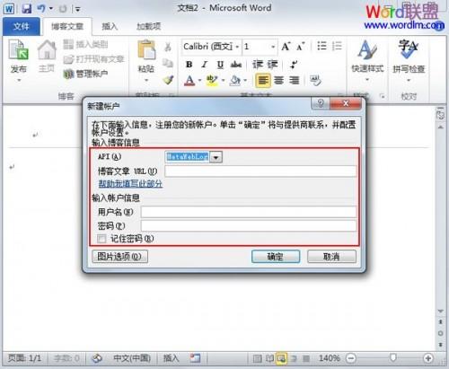Open the File (文件) tab

22,27
